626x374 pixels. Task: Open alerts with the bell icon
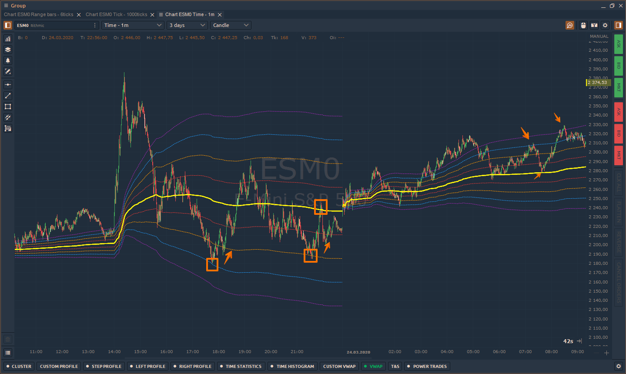point(8,60)
